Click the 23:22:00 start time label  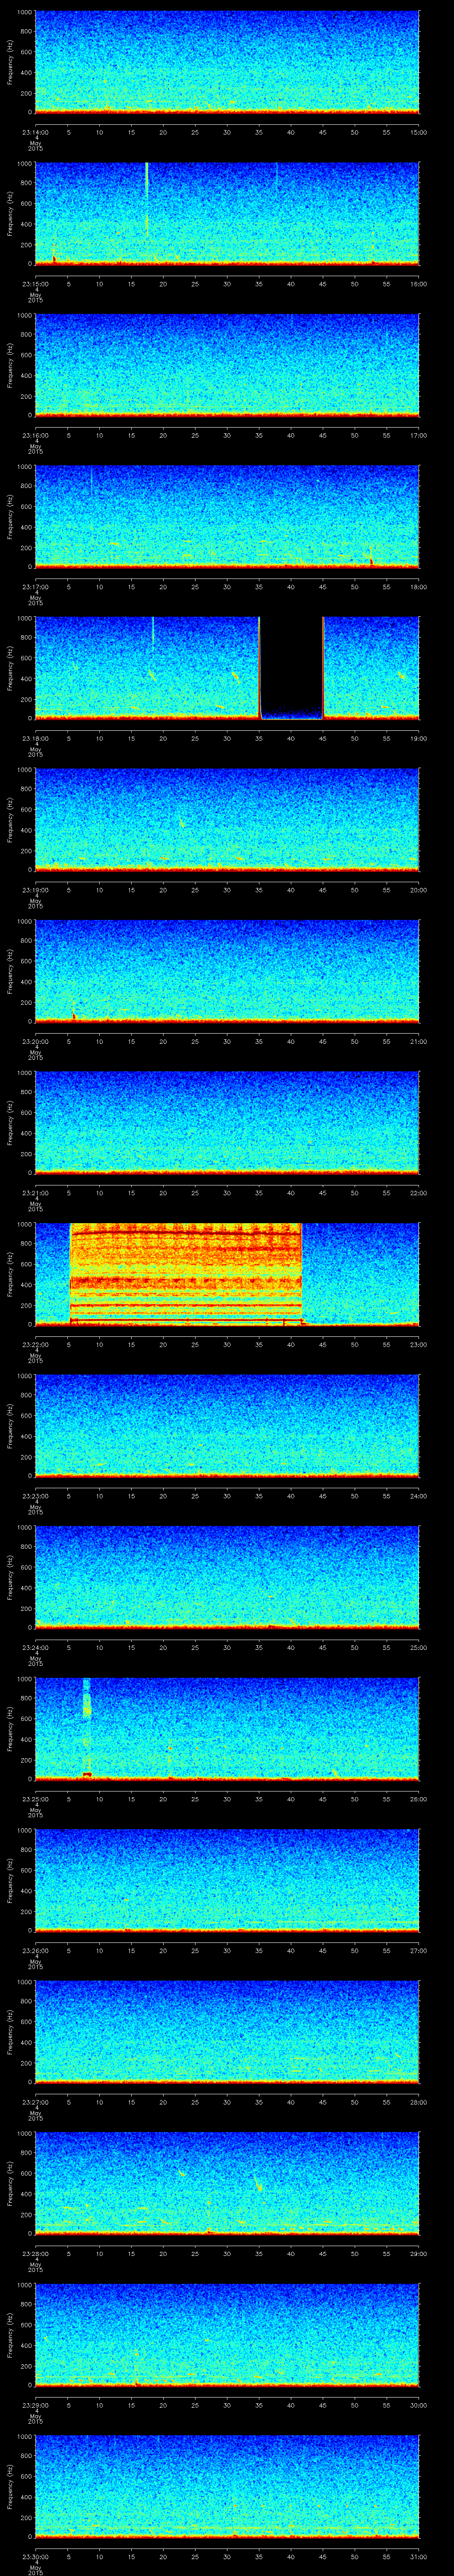[35, 1344]
